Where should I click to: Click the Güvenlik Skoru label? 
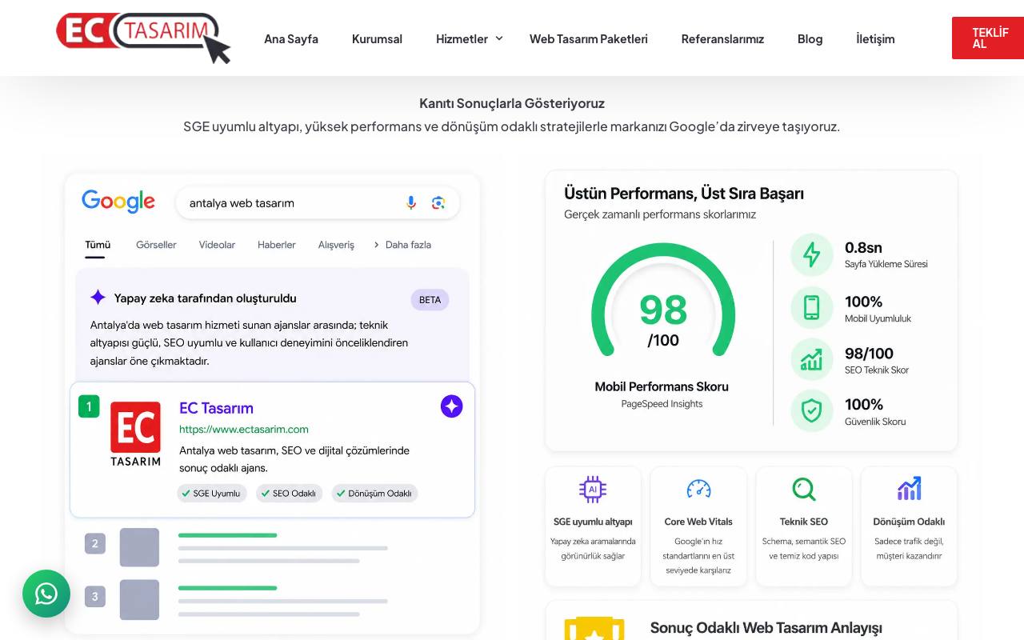click(875, 422)
